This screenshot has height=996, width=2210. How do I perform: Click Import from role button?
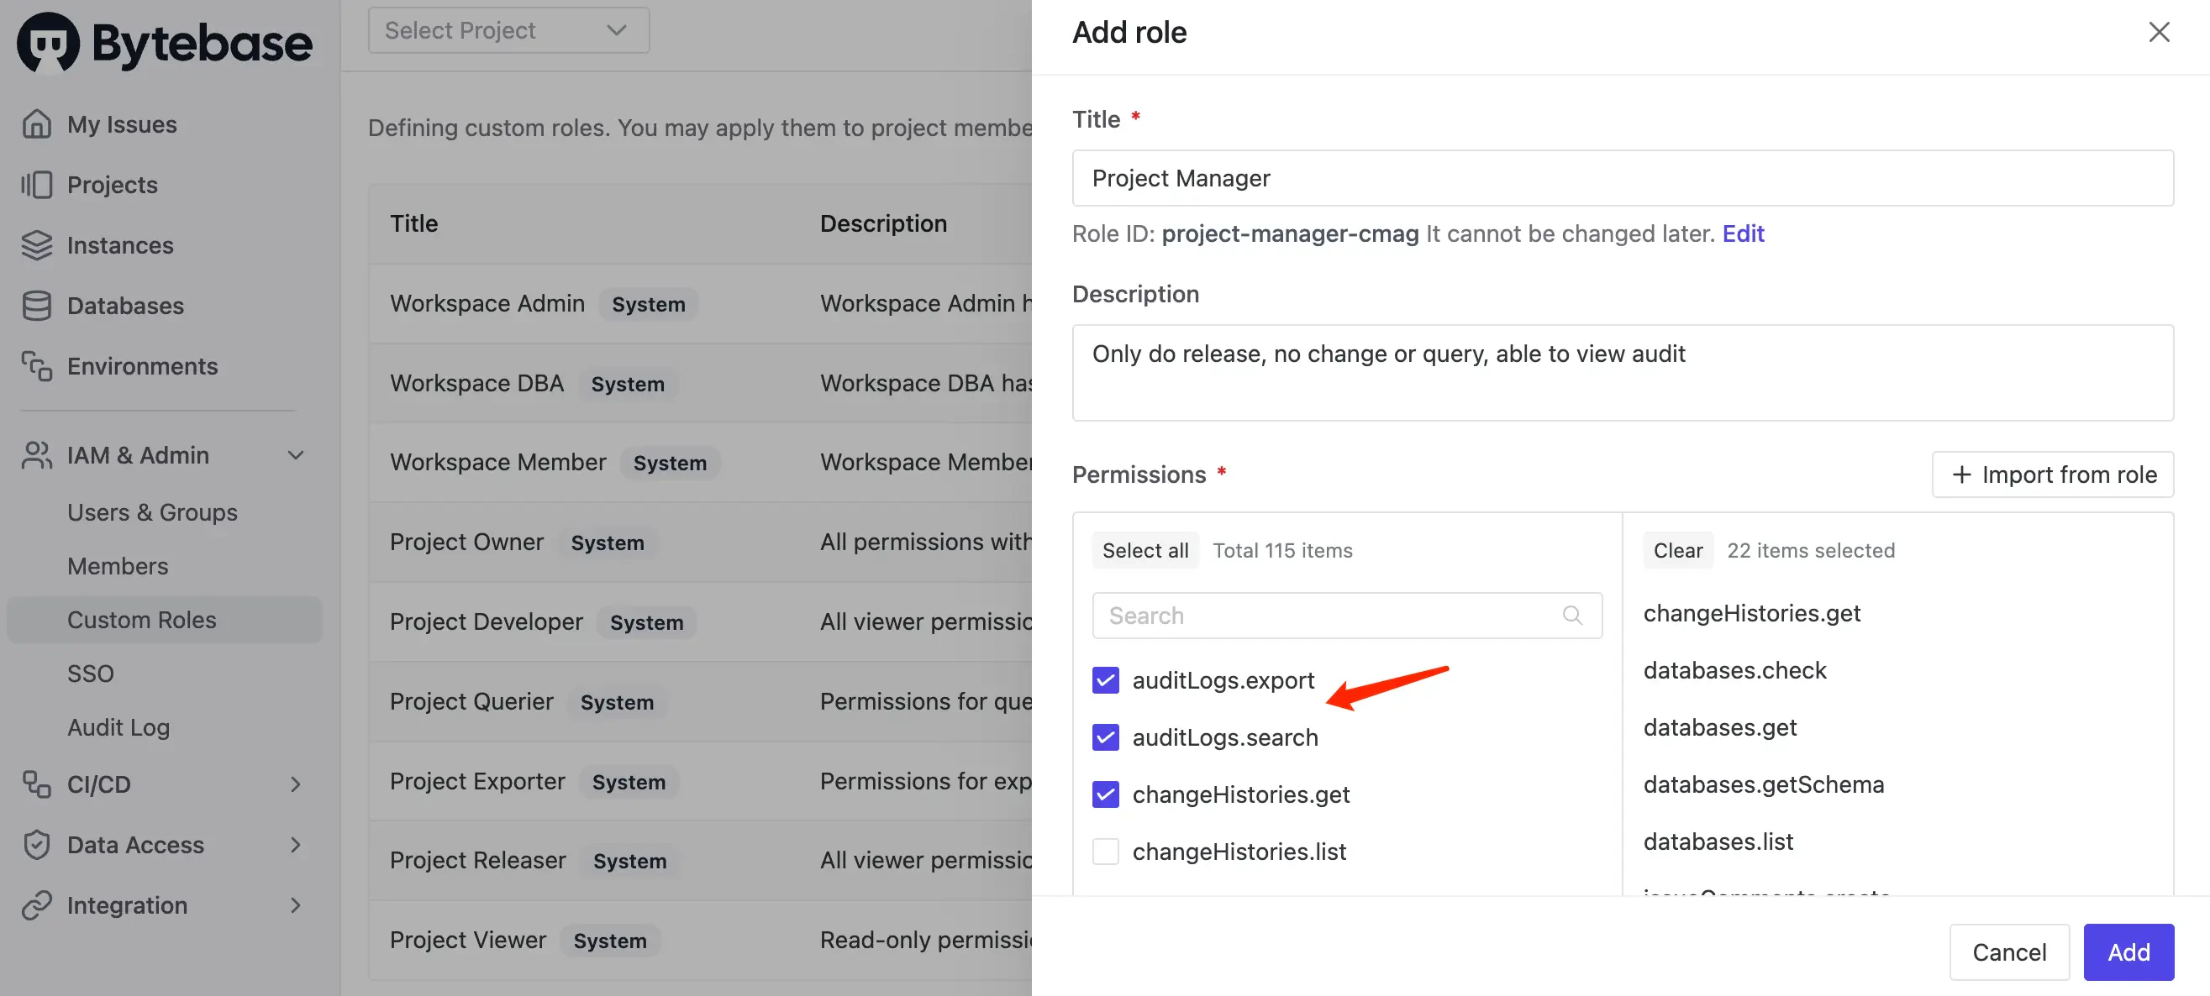pyautogui.click(x=2052, y=474)
